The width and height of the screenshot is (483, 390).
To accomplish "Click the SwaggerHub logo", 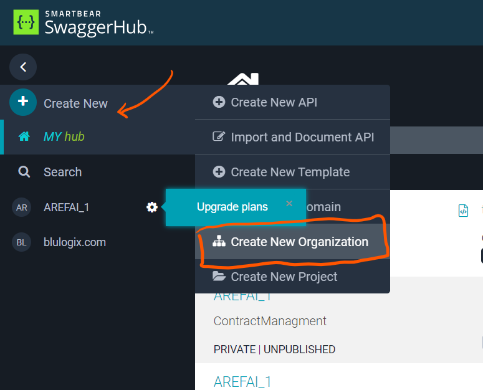I will click(x=83, y=22).
